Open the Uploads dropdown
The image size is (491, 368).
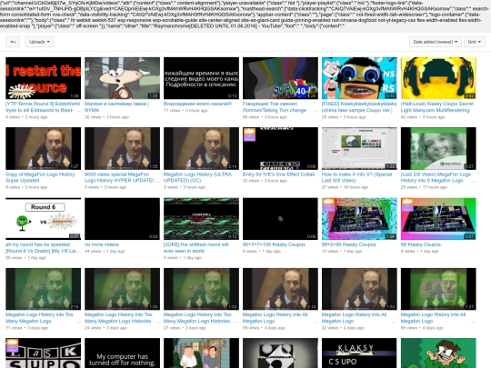click(x=40, y=42)
